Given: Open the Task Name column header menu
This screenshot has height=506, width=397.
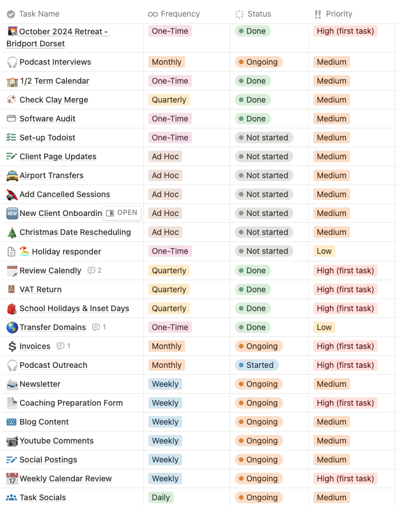Looking at the screenshot, I should 39,14.
